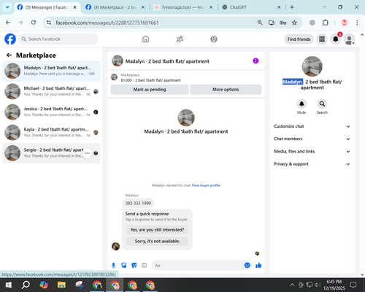
Task: Open the Facebook menu grid icon
Action: [x=322, y=39]
